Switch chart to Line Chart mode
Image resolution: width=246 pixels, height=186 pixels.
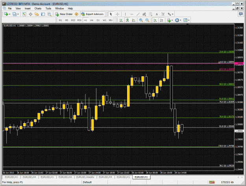(x=134, y=20)
